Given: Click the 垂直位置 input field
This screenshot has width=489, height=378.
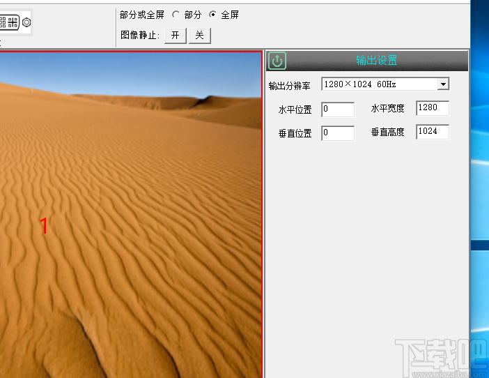Looking at the screenshot, I should [338, 133].
